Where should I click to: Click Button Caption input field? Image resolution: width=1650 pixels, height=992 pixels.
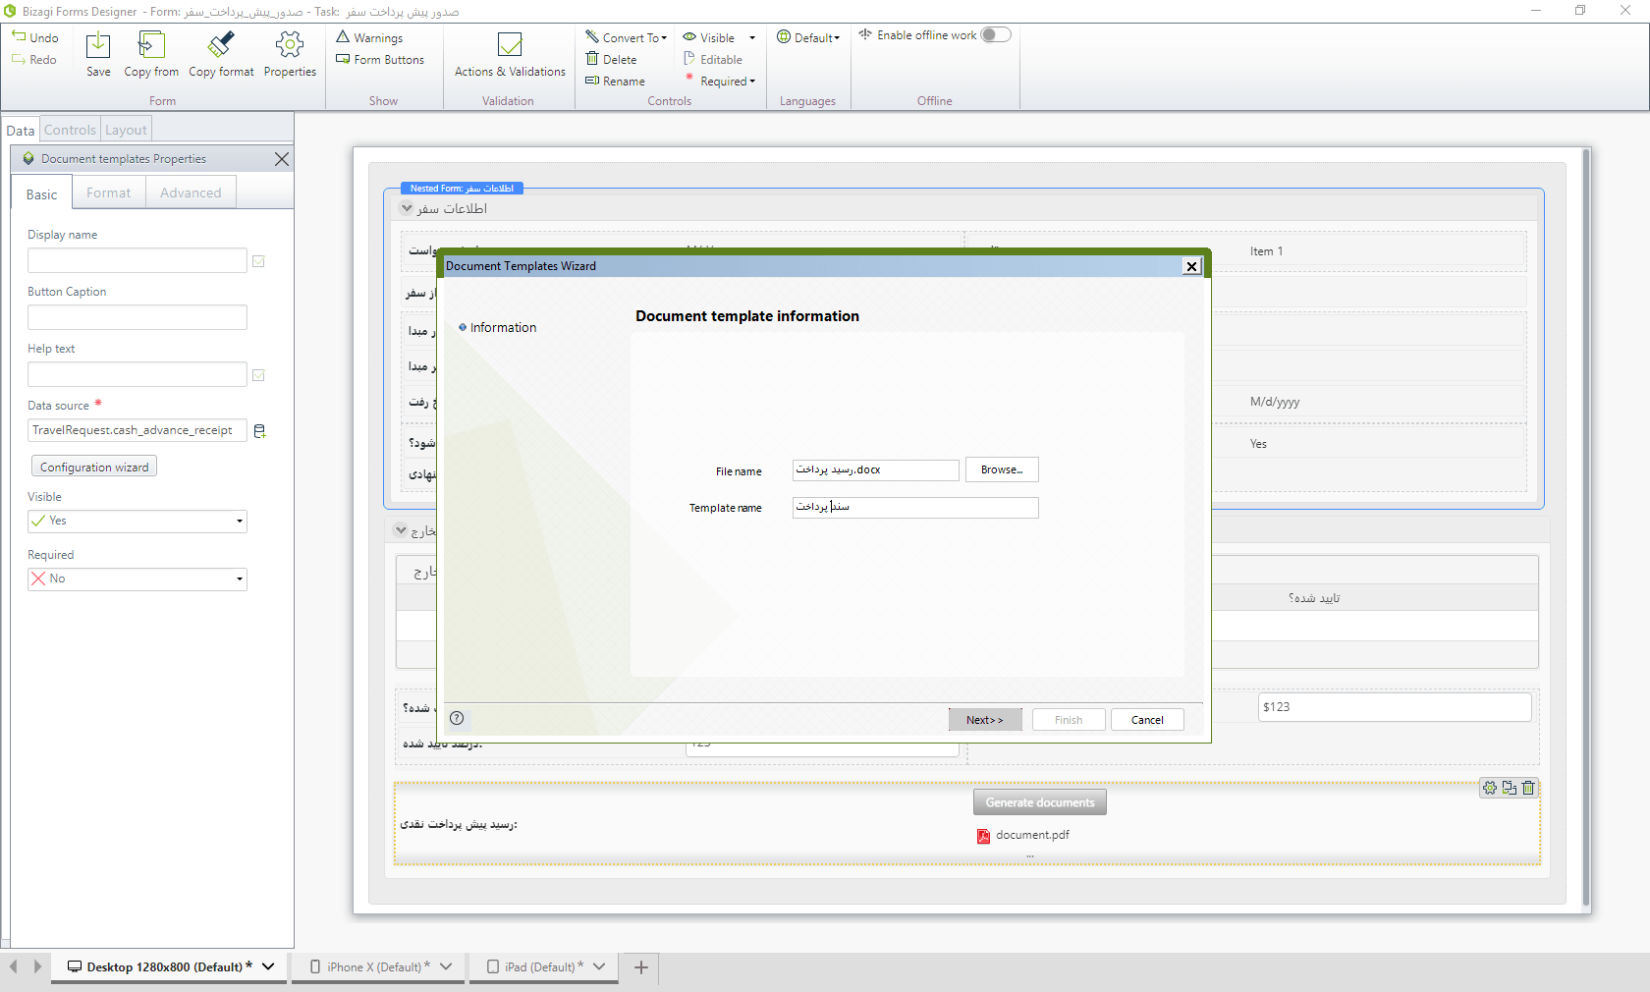(137, 317)
